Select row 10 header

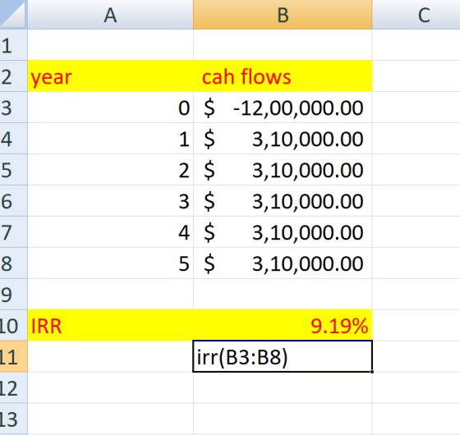pos(13,325)
